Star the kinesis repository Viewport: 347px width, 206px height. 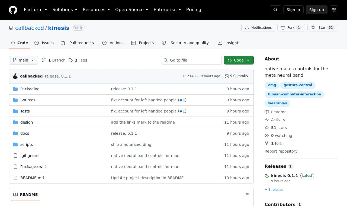pyautogui.click(x=323, y=28)
